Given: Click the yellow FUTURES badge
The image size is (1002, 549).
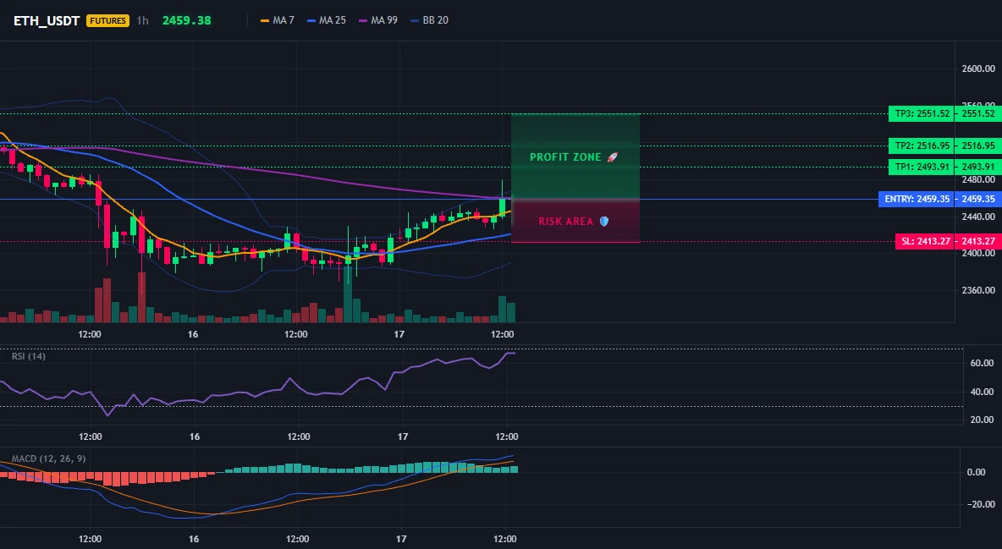Looking at the screenshot, I should tap(107, 20).
